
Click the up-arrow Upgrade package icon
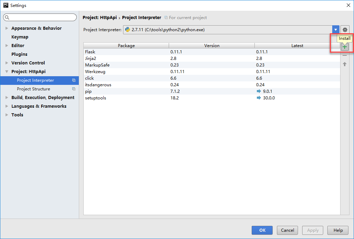(x=345, y=64)
